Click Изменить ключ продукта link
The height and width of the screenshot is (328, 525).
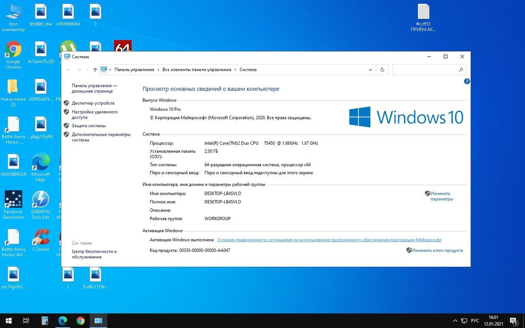click(437, 250)
